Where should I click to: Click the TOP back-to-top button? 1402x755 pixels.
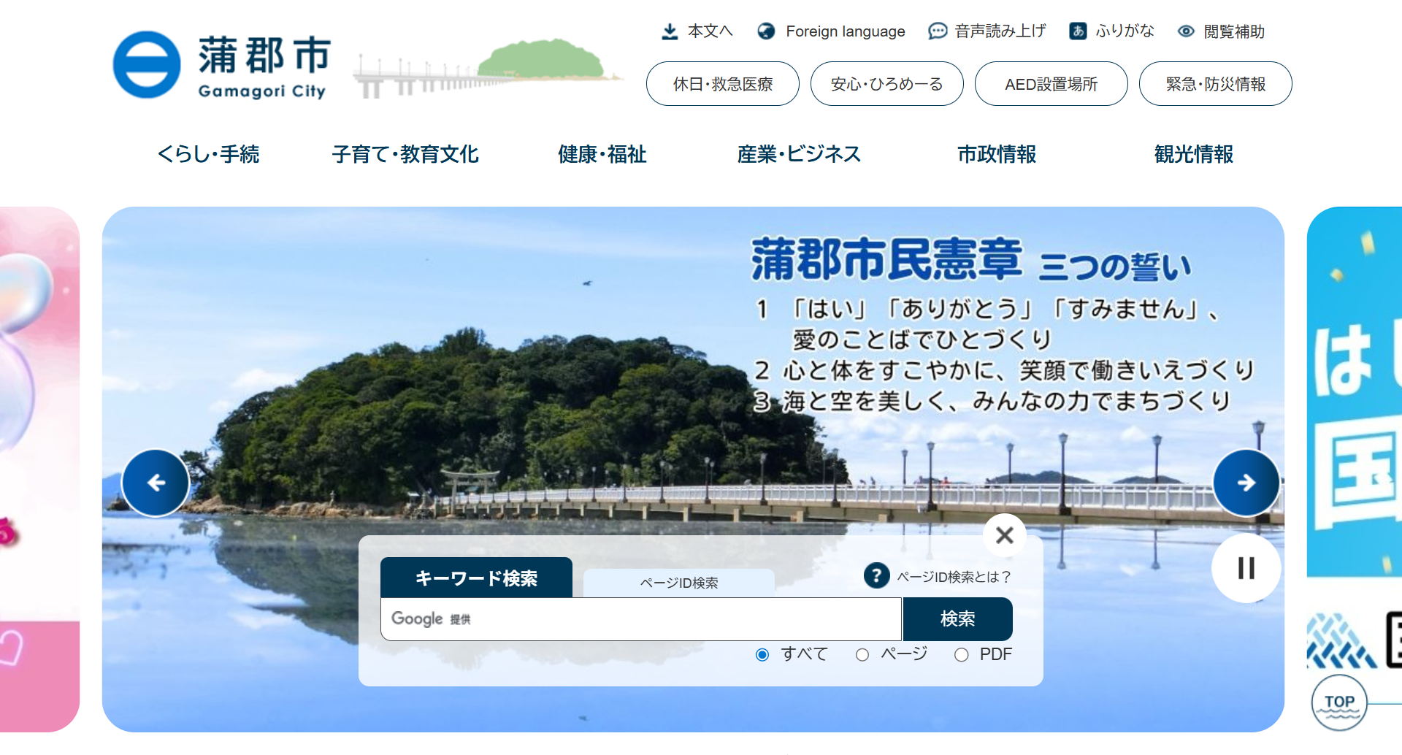(1339, 703)
